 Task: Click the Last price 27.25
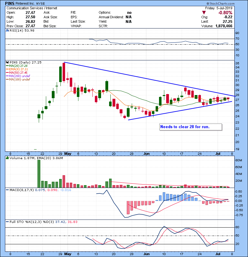tap(228, 21)
